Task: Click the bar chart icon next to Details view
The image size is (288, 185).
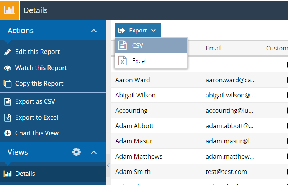Action: (x=8, y=174)
